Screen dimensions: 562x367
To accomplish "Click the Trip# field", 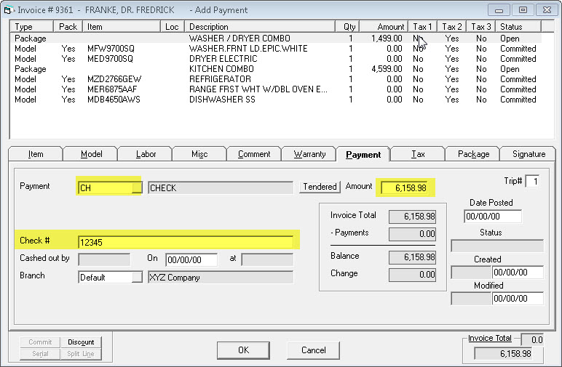I will coord(532,182).
